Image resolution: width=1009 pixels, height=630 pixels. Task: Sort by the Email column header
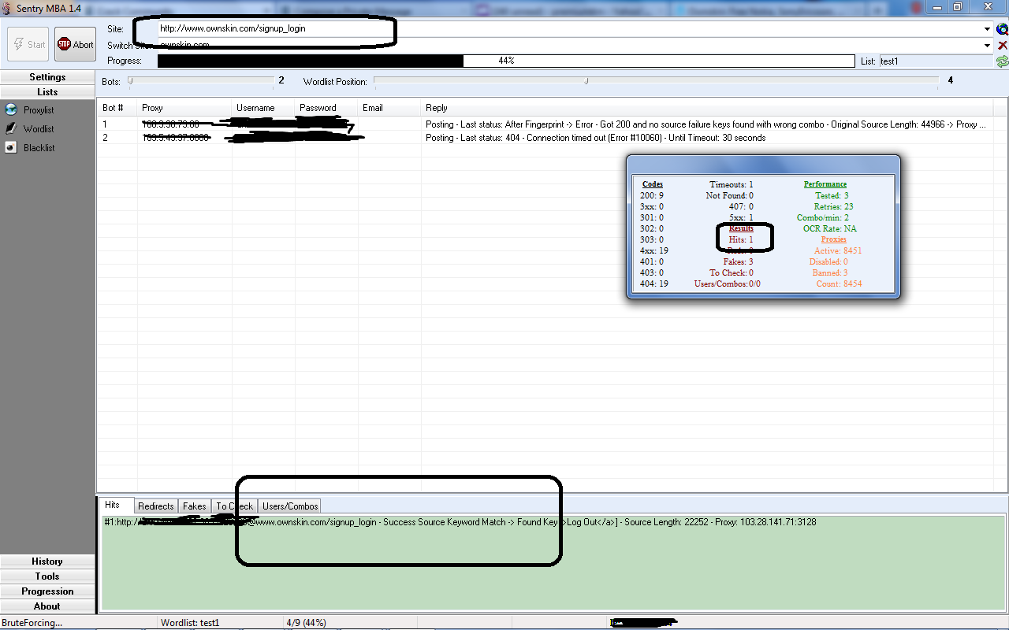coord(389,108)
